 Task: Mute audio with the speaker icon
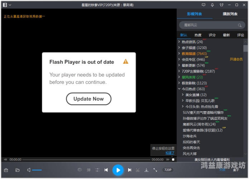(x=29, y=170)
